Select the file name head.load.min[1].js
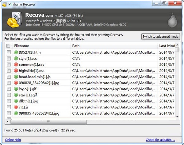 35,77
